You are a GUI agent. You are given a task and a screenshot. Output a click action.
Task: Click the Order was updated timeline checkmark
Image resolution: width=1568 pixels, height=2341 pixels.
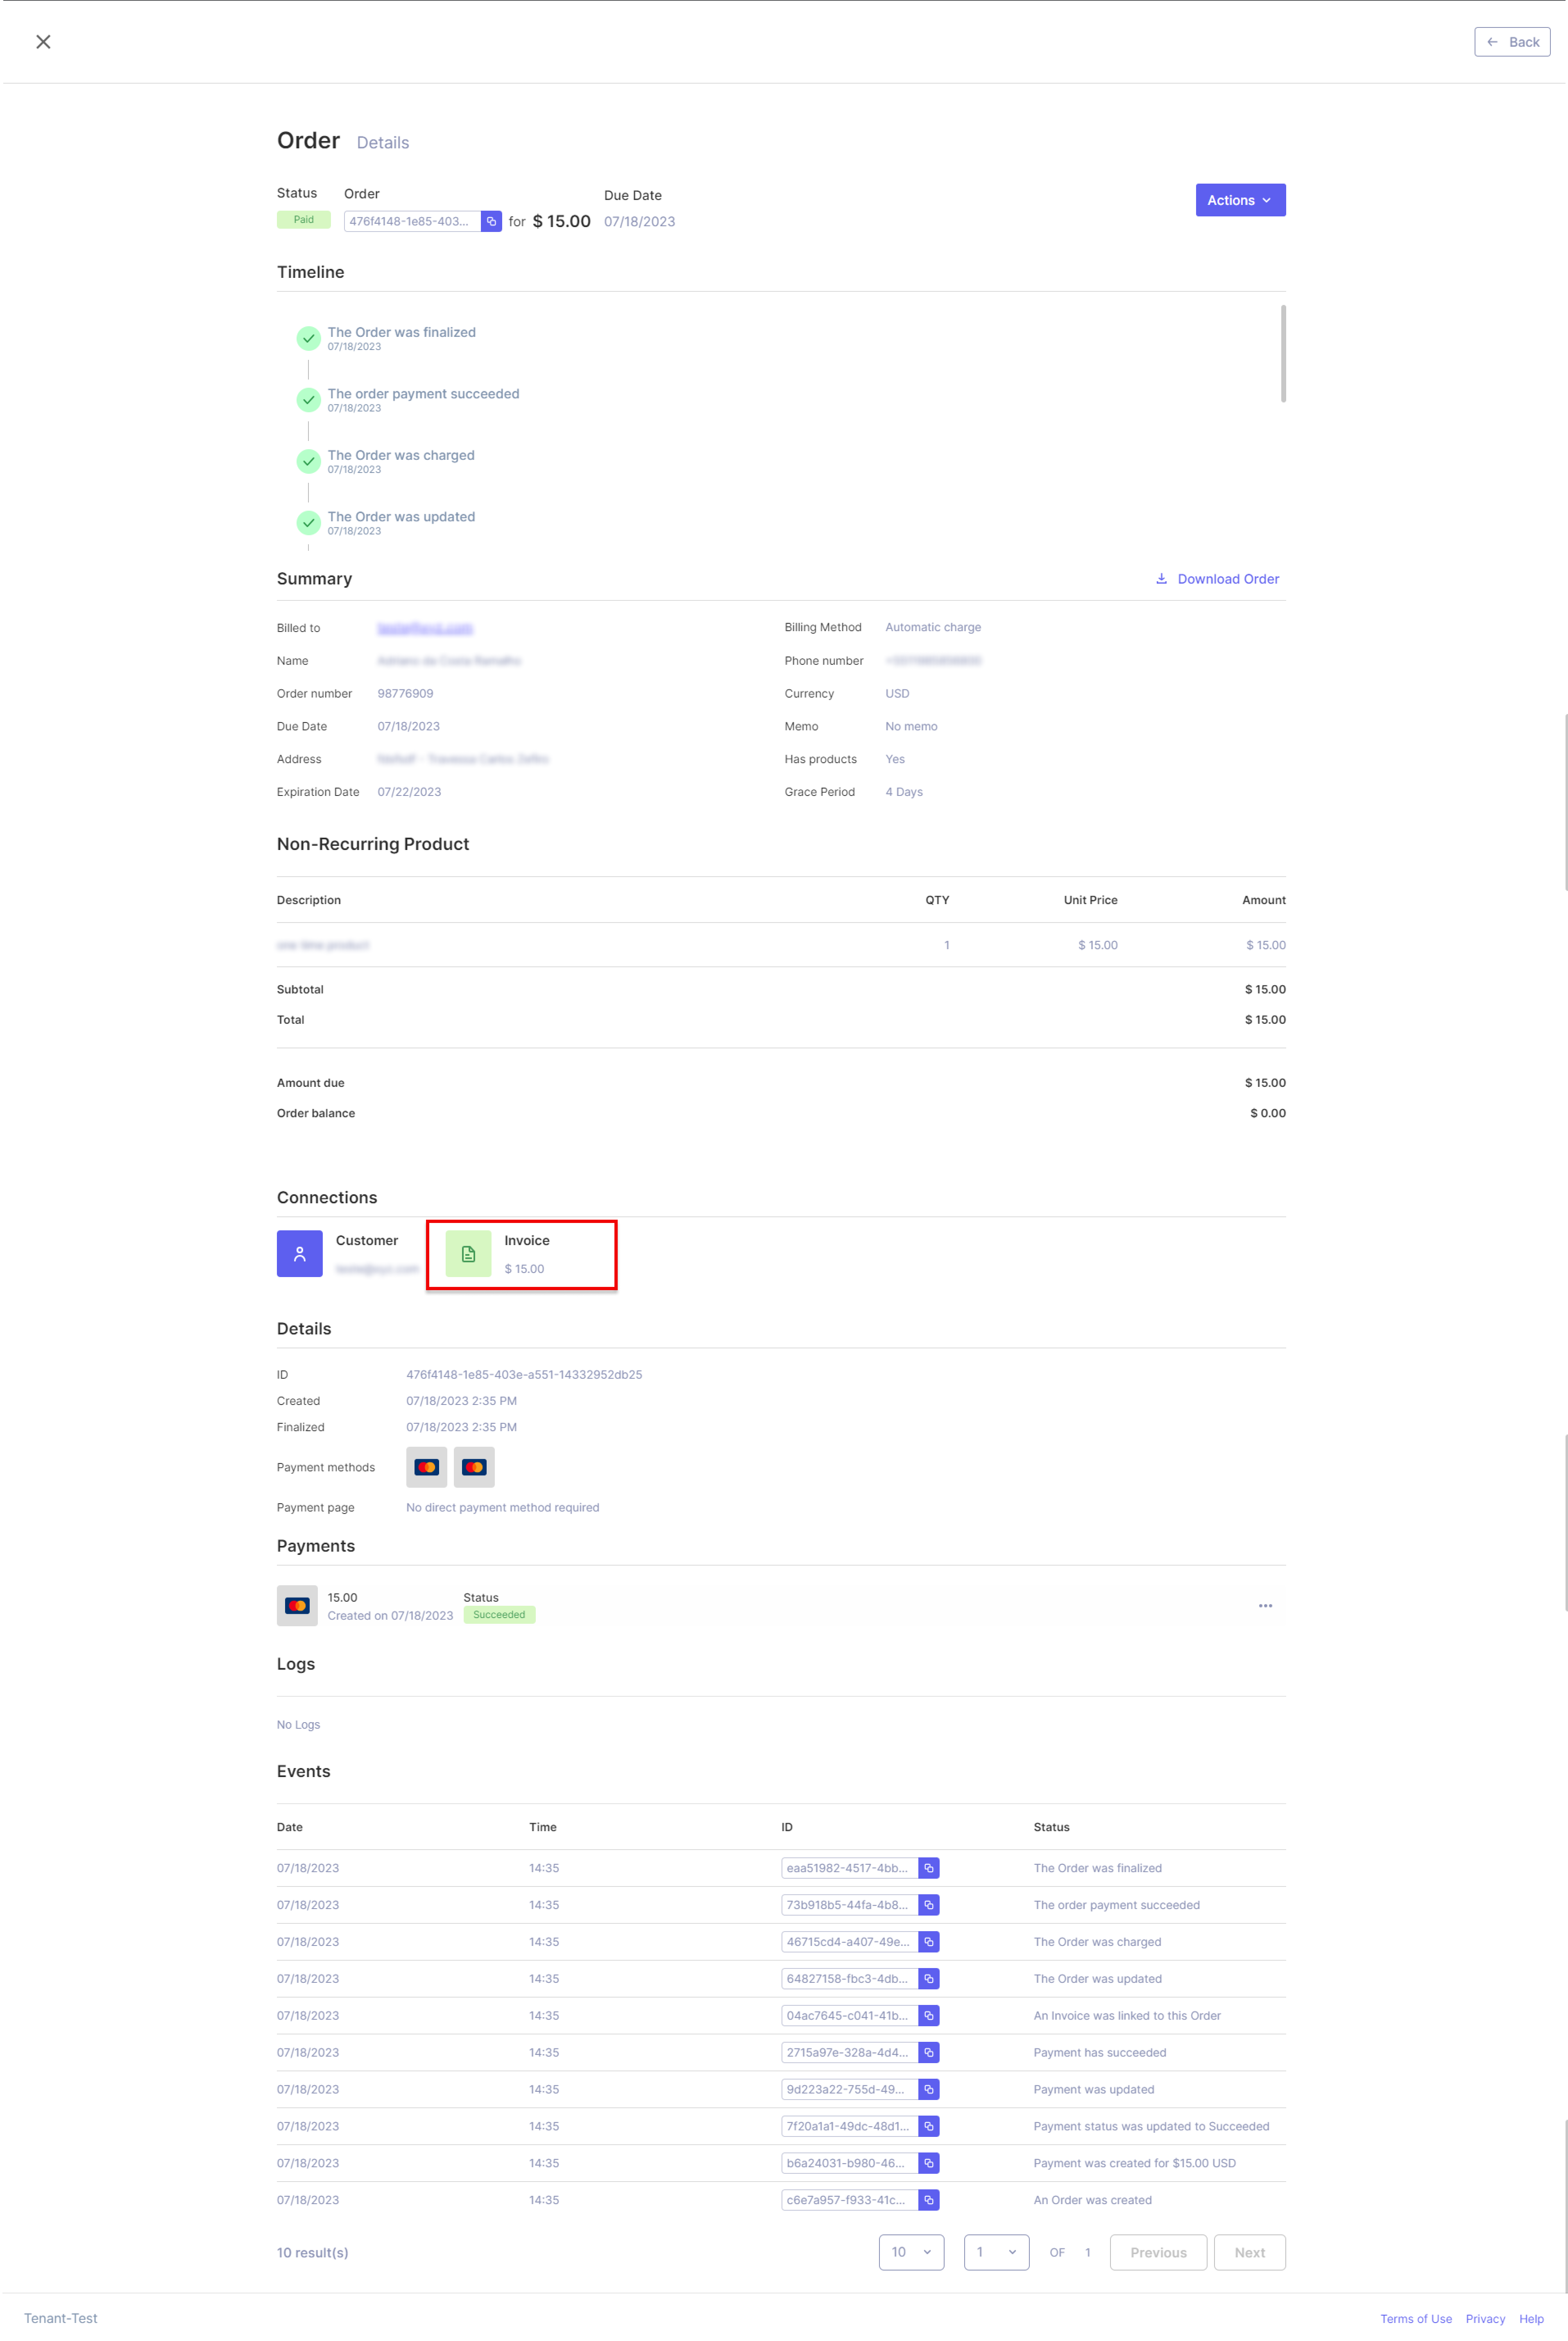point(308,523)
